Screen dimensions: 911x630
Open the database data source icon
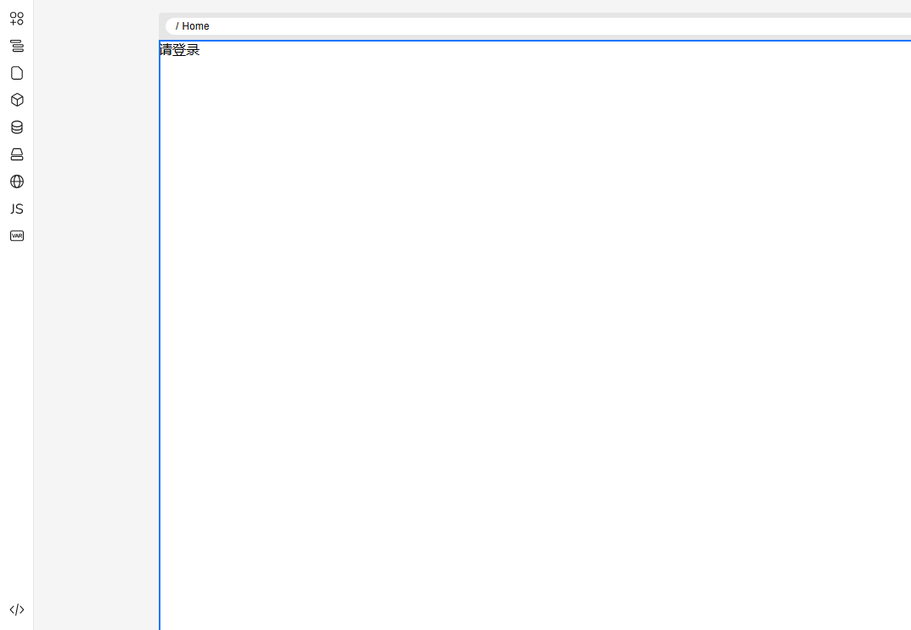point(17,127)
